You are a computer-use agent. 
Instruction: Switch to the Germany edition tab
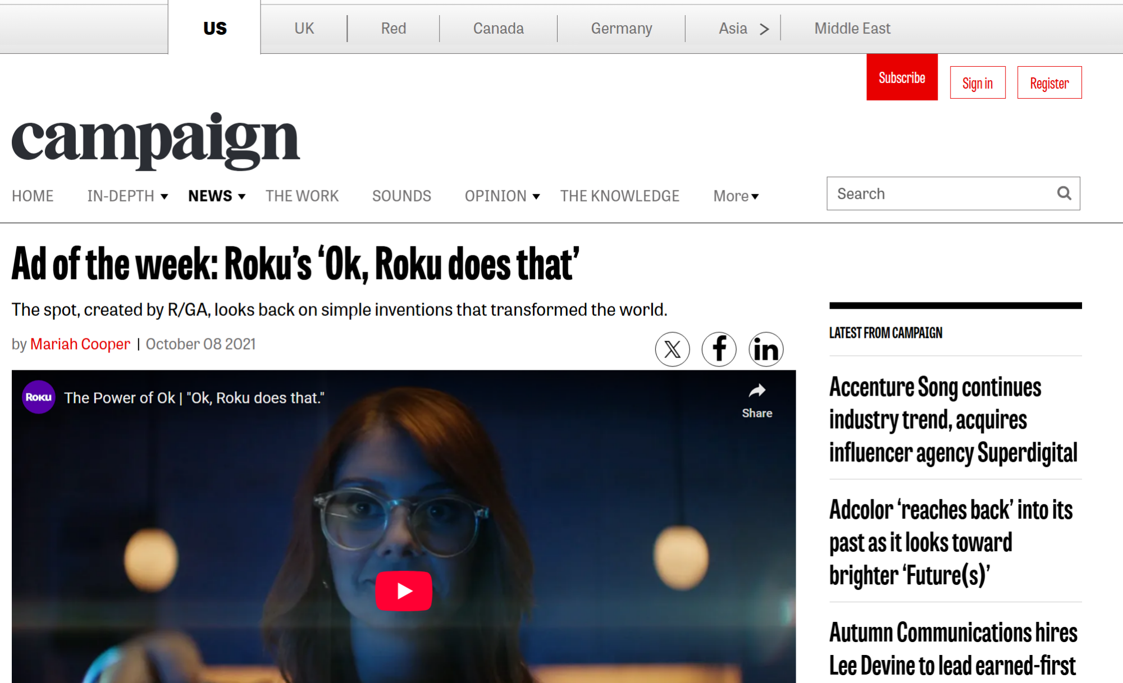(621, 28)
